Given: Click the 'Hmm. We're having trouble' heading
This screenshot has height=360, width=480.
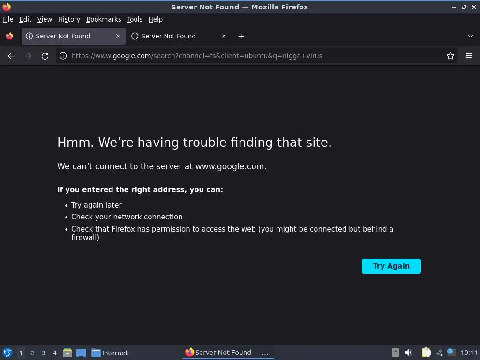Looking at the screenshot, I should (195, 142).
